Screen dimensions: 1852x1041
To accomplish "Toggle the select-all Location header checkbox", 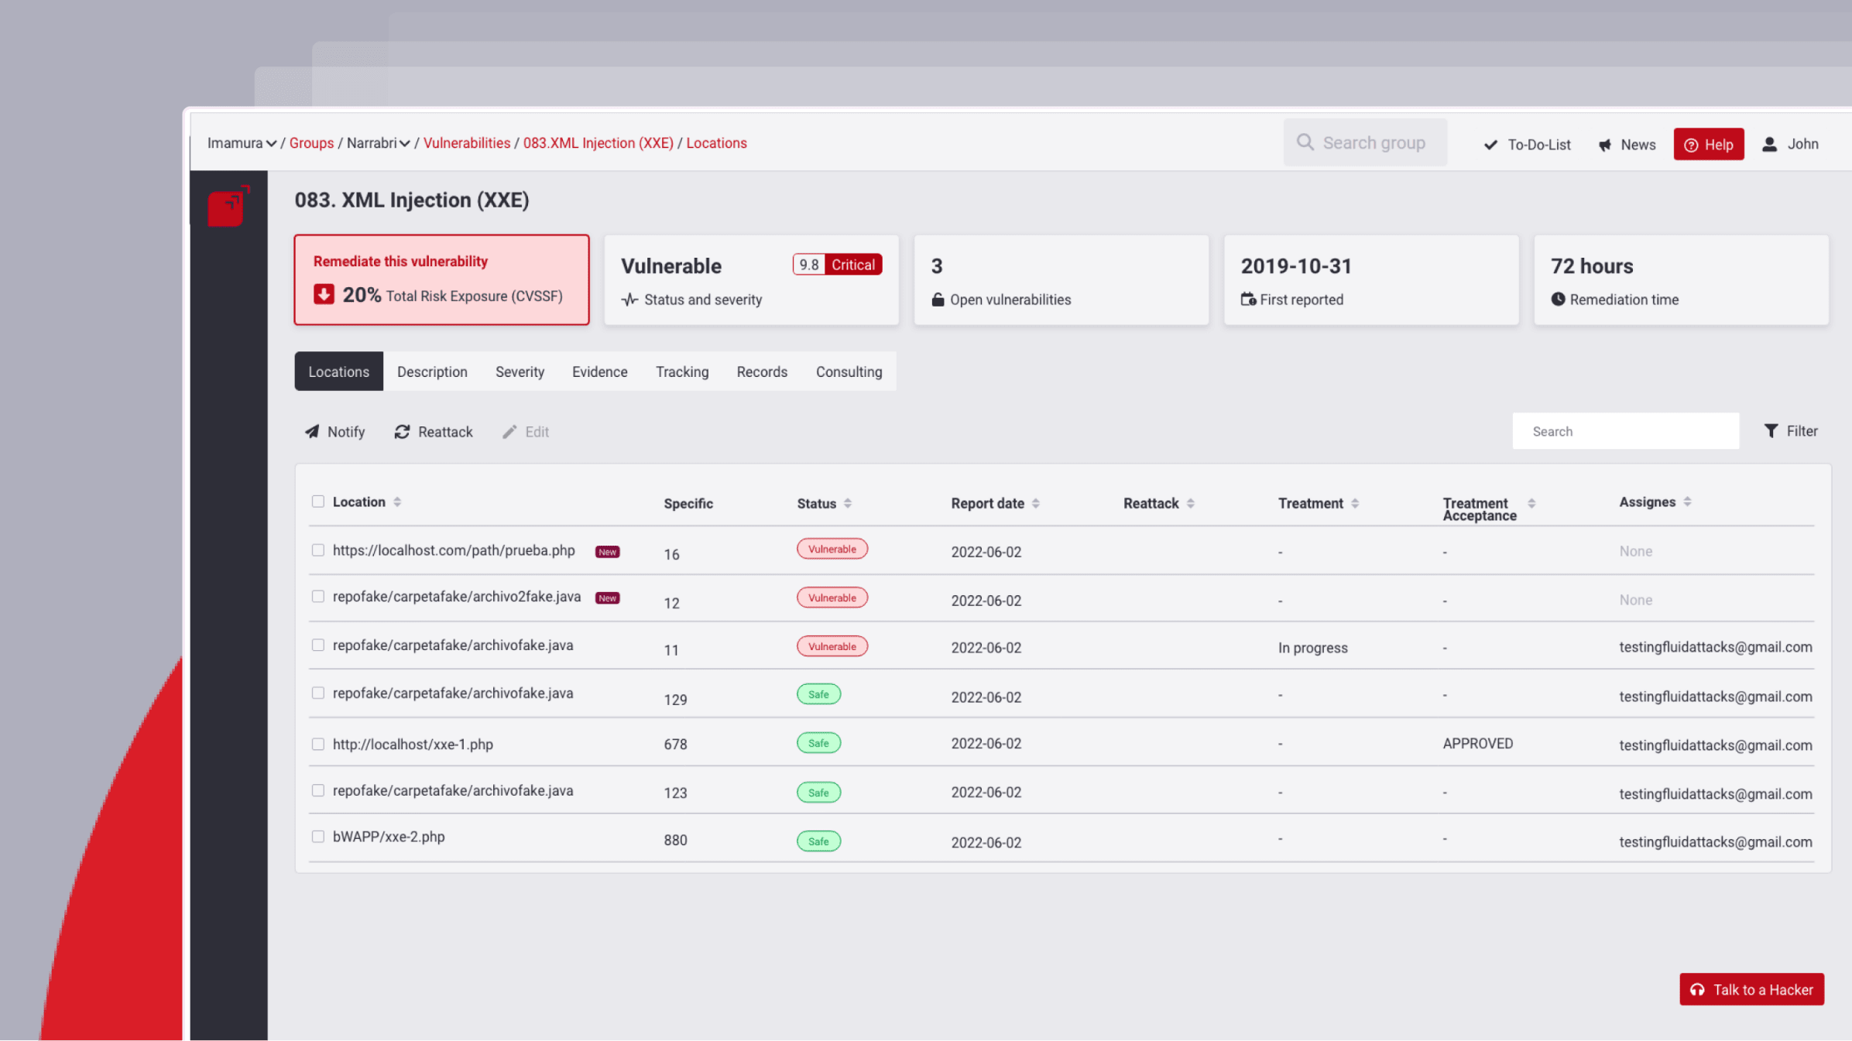I will click(x=318, y=502).
